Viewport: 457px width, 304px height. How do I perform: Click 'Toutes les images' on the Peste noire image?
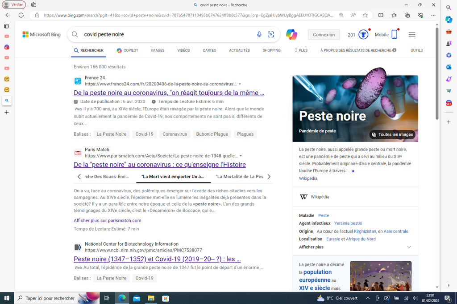click(392, 134)
